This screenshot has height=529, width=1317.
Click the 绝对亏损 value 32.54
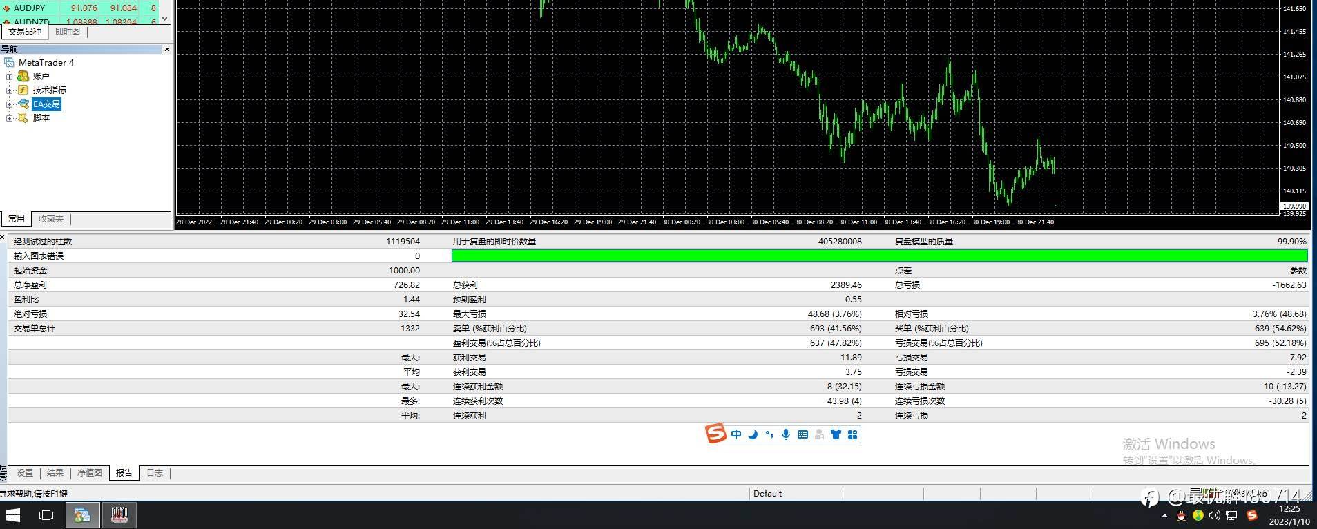tap(410, 314)
